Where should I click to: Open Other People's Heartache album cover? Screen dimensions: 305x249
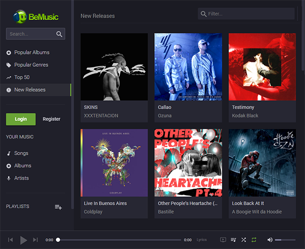(x=188, y=163)
